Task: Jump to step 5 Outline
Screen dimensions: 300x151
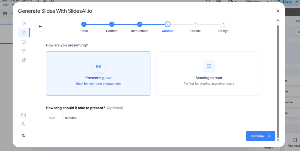Action: (x=195, y=24)
